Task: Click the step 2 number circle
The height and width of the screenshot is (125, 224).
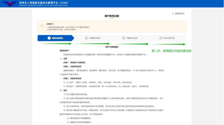Action: pos(86,38)
